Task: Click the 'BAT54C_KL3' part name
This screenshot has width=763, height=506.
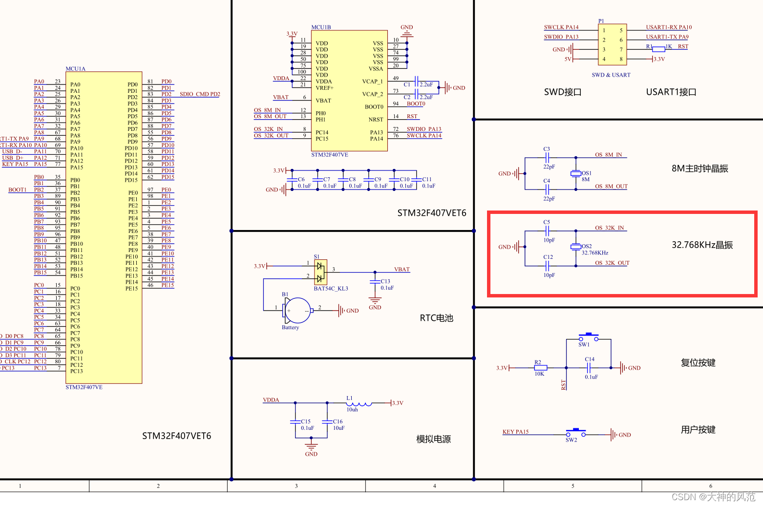Action: point(331,289)
